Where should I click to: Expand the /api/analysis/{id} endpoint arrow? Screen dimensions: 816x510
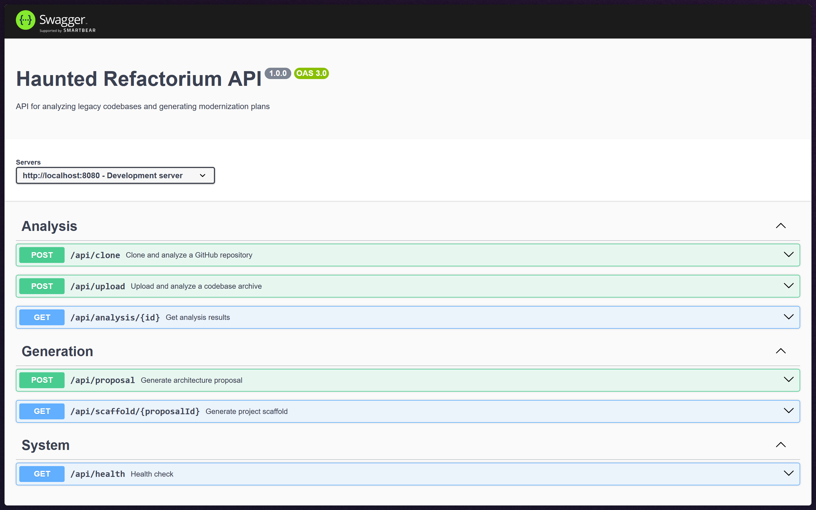(x=788, y=317)
